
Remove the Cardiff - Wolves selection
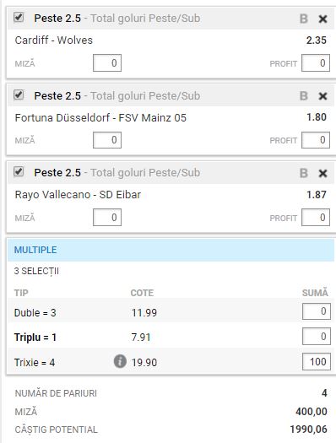(x=322, y=19)
